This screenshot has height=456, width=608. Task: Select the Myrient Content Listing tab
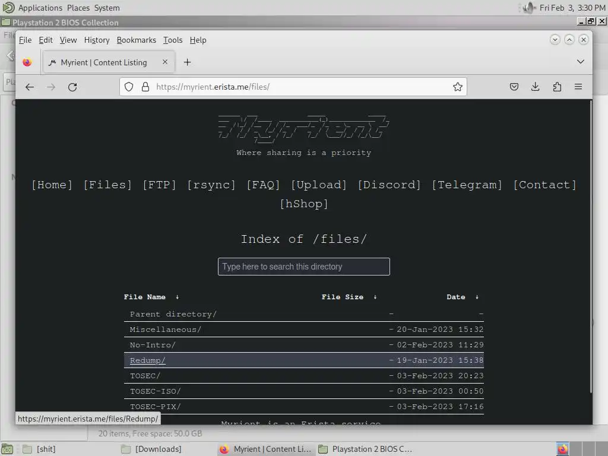click(x=109, y=62)
